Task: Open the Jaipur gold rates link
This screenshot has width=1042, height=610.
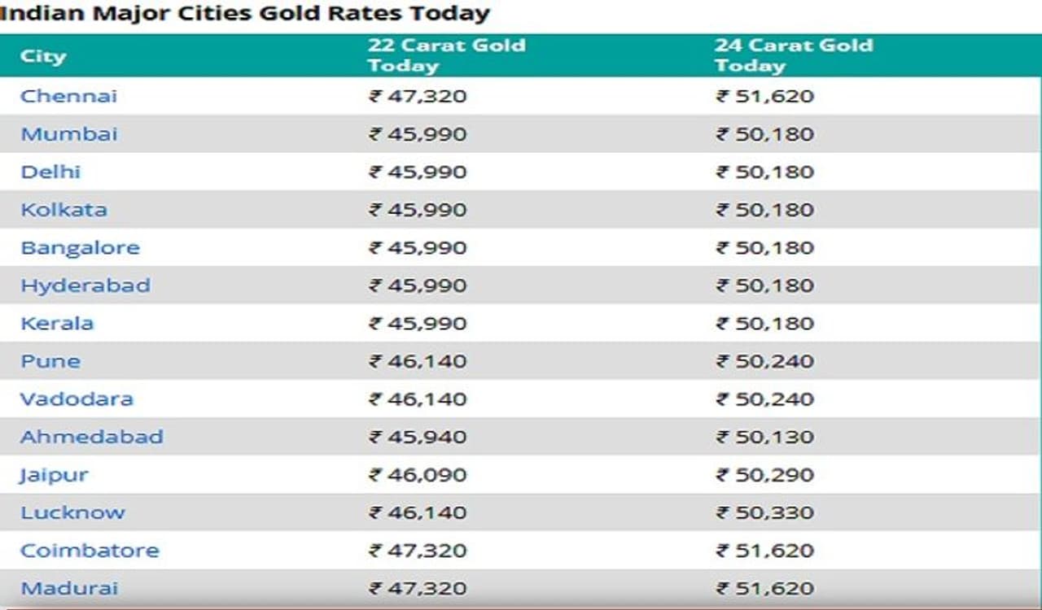Action: click(55, 474)
